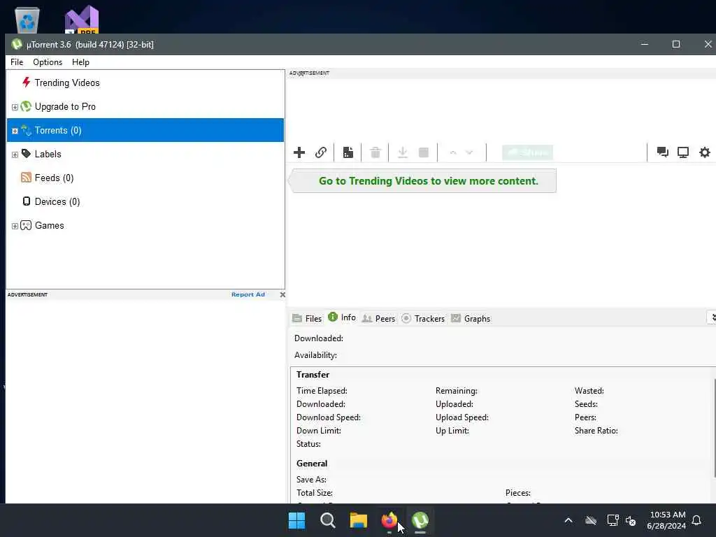This screenshot has width=716, height=537.
Task: Open File Explorer from taskbar
Action: coord(359,520)
